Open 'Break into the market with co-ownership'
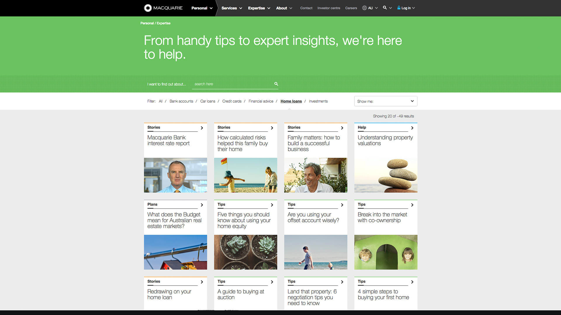The image size is (561, 315). click(382, 217)
